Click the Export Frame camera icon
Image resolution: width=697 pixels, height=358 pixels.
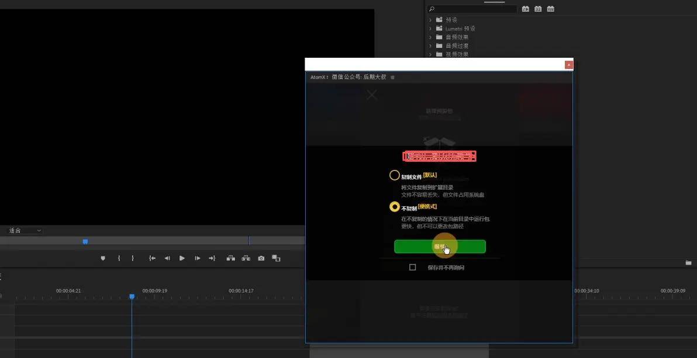pyautogui.click(x=261, y=258)
